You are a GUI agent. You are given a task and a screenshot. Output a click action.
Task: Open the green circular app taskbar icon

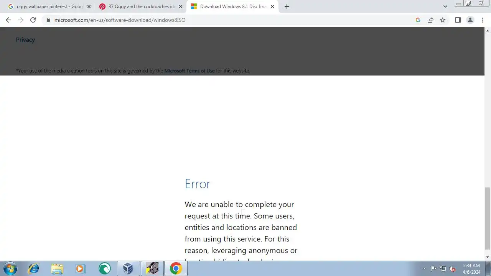coord(104,268)
